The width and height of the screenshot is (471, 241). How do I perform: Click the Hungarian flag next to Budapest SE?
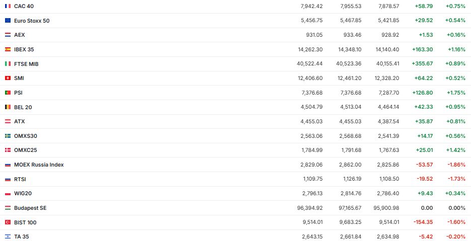(8, 208)
